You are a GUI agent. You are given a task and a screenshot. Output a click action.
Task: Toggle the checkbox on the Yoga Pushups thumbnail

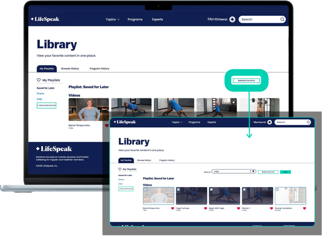tap(178, 190)
